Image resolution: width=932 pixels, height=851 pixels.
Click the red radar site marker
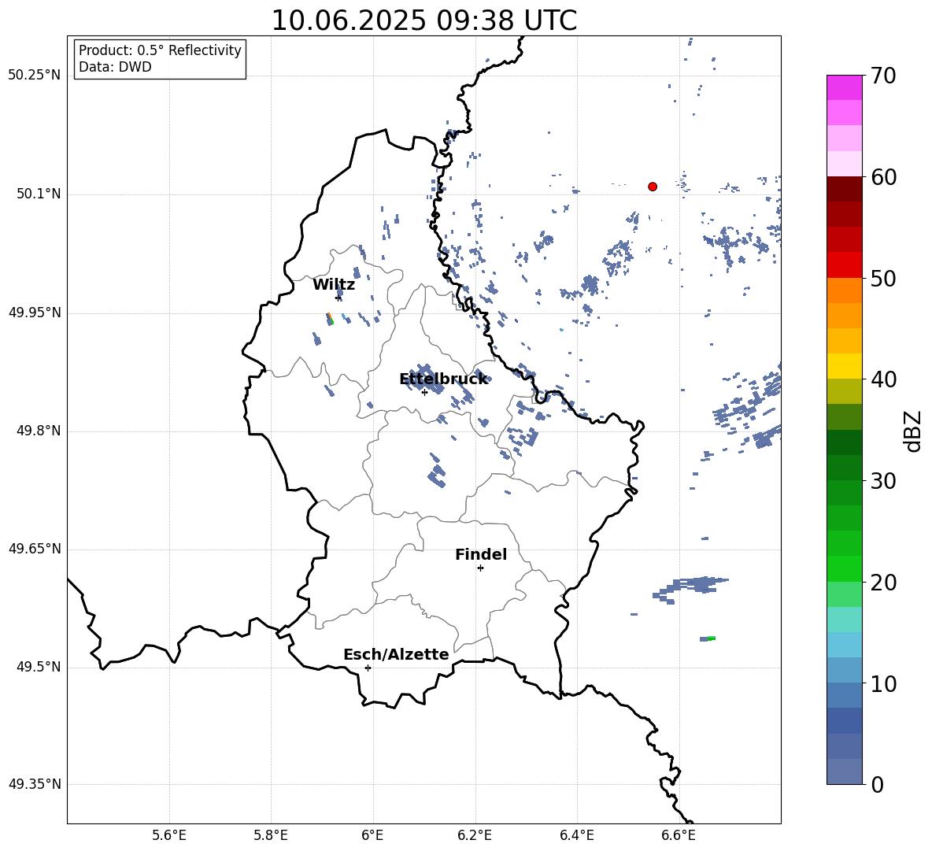click(653, 187)
